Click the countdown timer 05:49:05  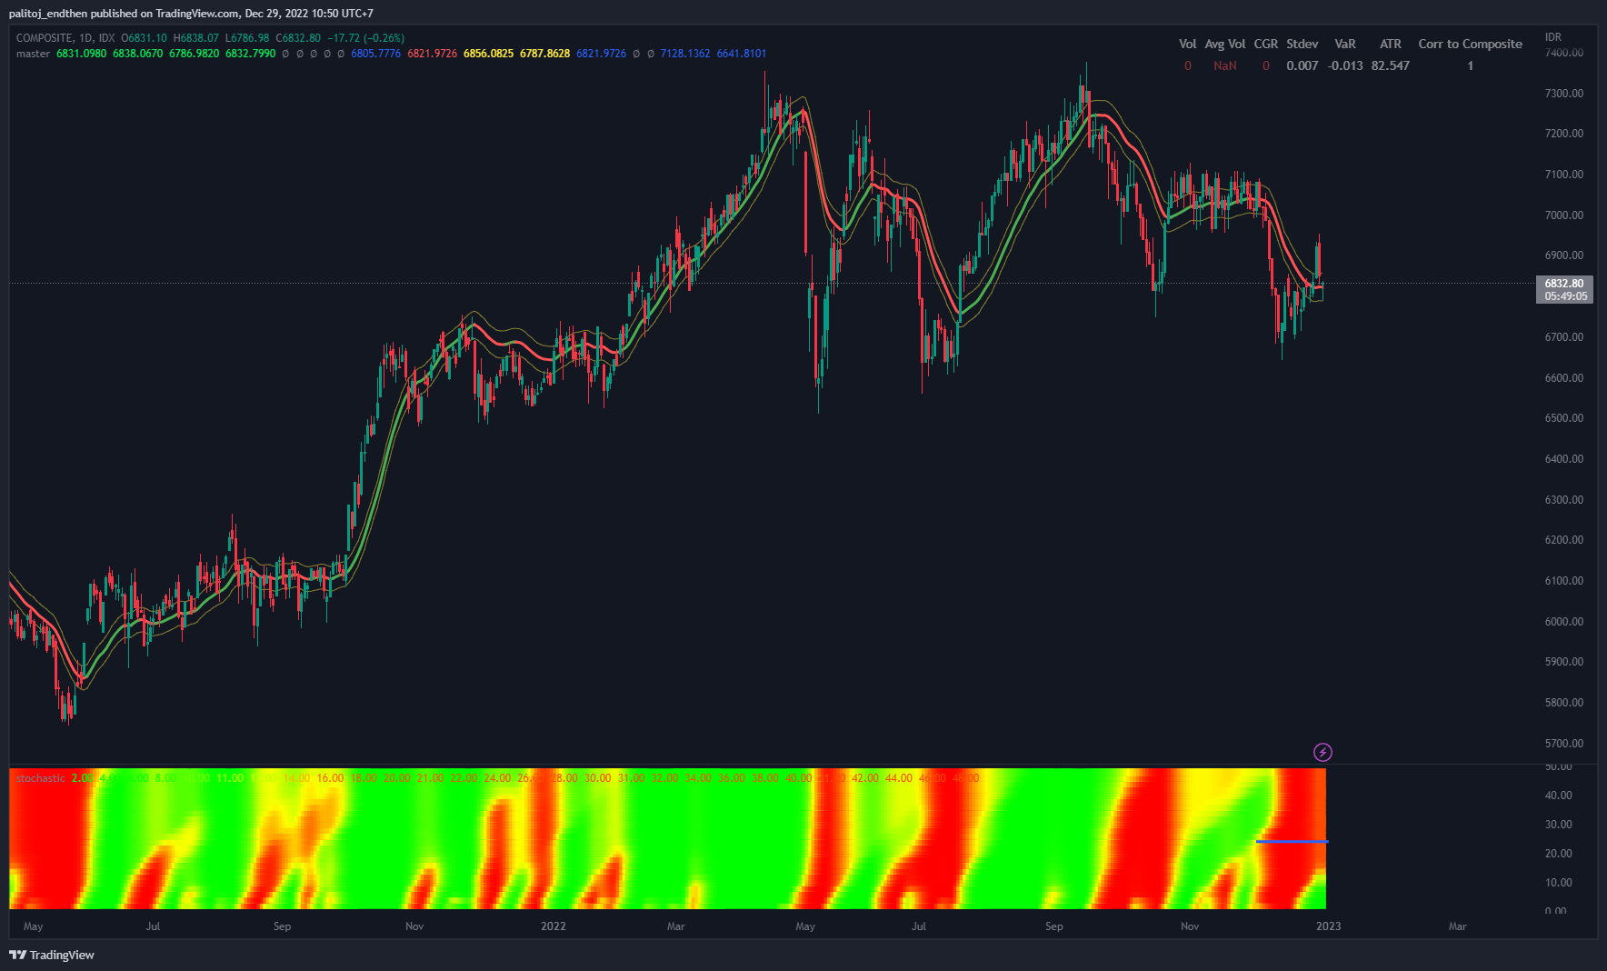coord(1565,296)
